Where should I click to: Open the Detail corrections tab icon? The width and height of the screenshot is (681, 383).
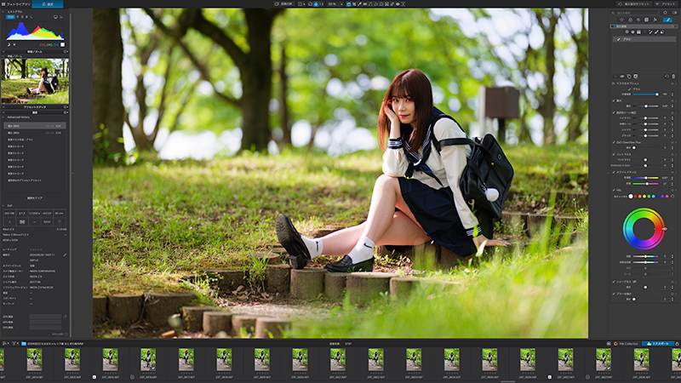638,20
